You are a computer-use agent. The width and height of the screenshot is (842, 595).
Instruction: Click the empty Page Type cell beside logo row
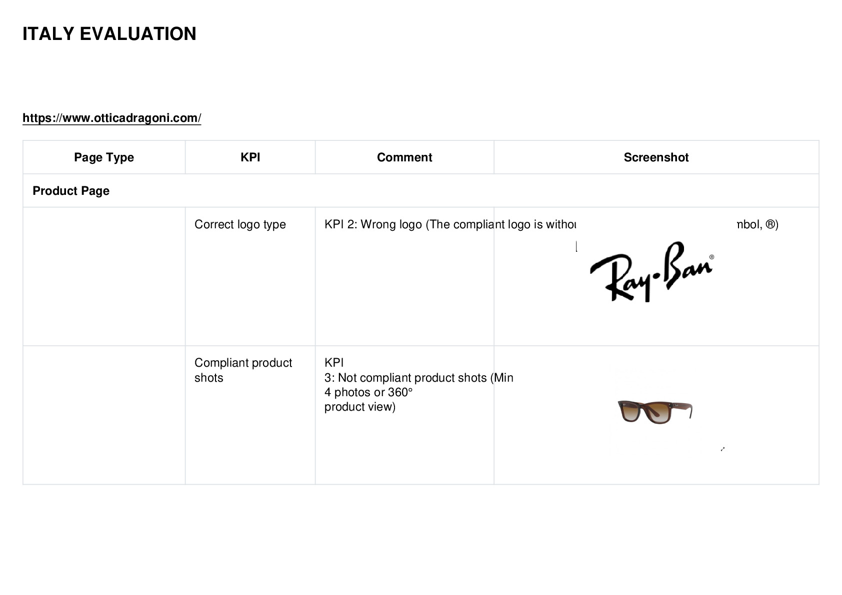point(104,276)
